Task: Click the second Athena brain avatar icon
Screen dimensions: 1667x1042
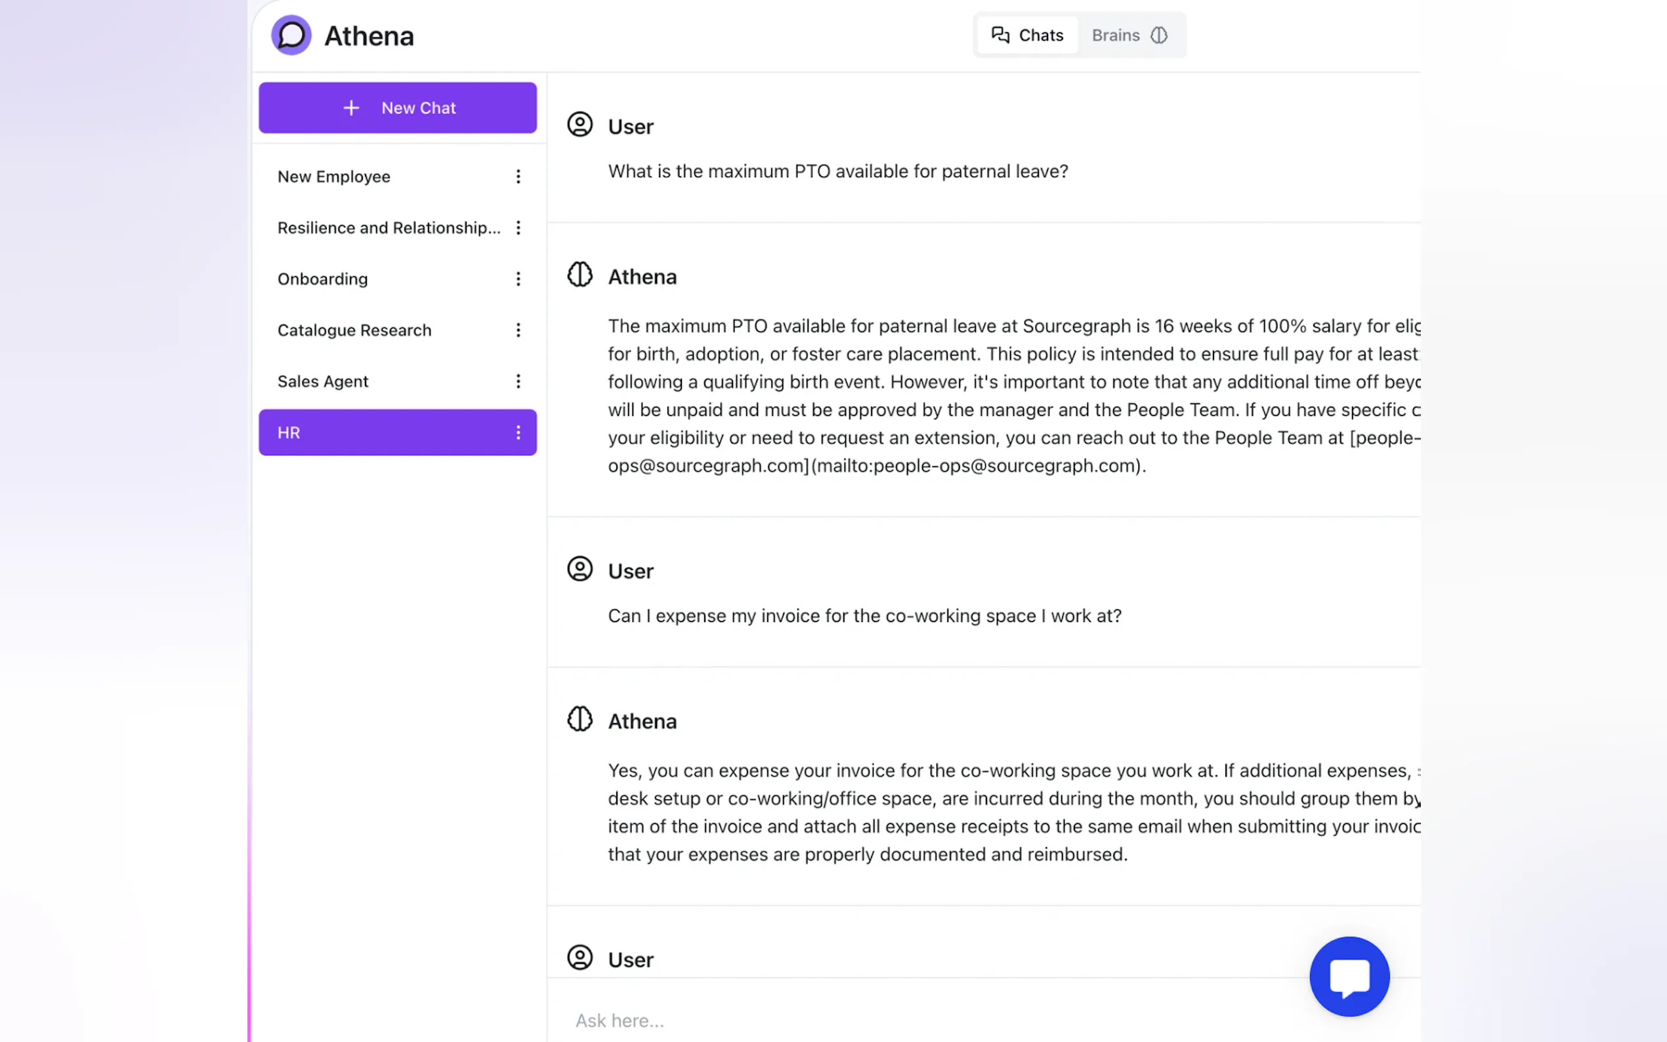Action: [x=580, y=719]
